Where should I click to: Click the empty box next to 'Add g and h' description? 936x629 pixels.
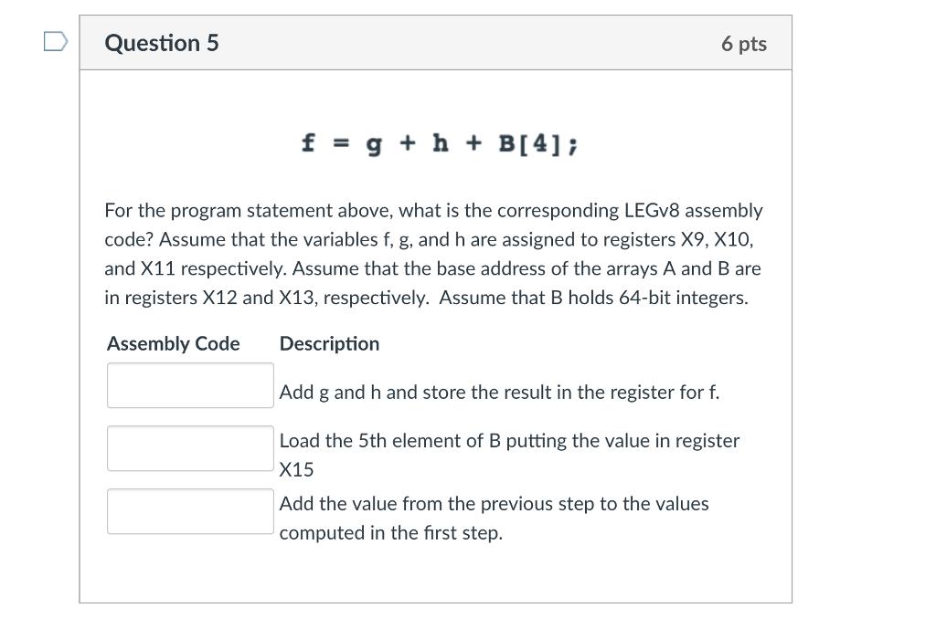tap(190, 385)
